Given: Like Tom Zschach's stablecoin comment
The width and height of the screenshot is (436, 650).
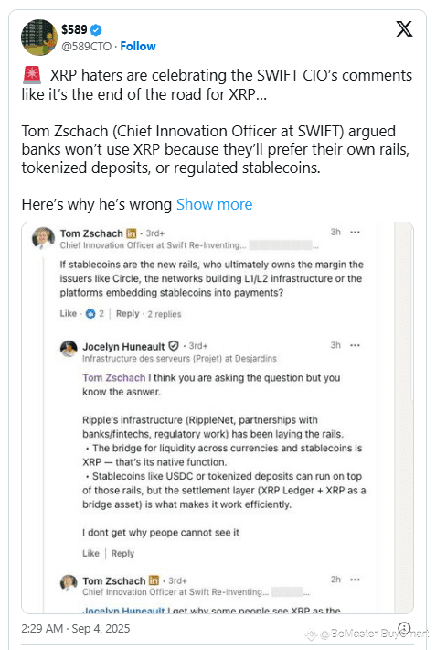Looking at the screenshot, I should (x=69, y=313).
